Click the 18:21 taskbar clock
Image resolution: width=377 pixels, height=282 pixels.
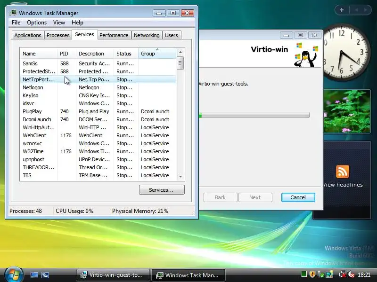pyautogui.click(x=364, y=274)
